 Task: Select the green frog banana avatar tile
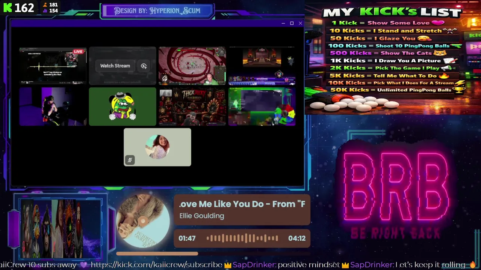tap(123, 106)
